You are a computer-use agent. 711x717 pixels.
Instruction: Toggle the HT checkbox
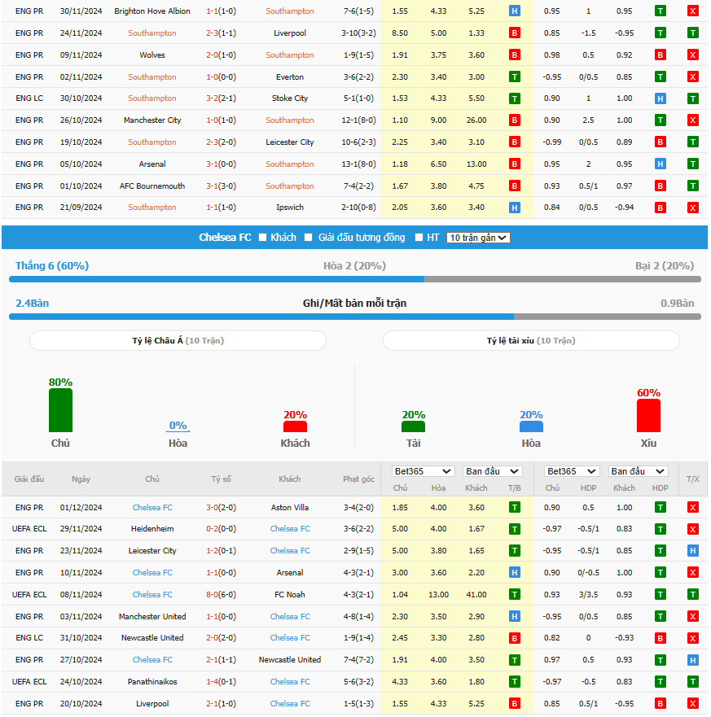[419, 238]
